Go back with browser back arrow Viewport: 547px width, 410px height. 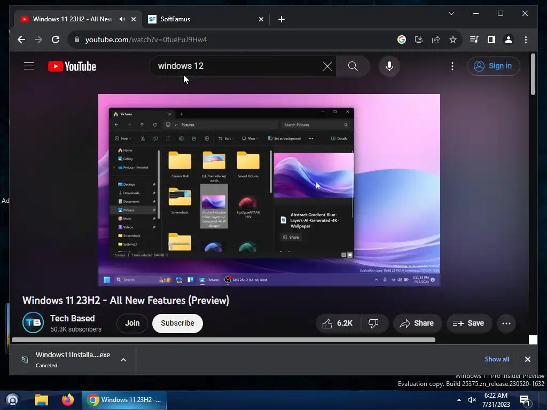(x=21, y=40)
